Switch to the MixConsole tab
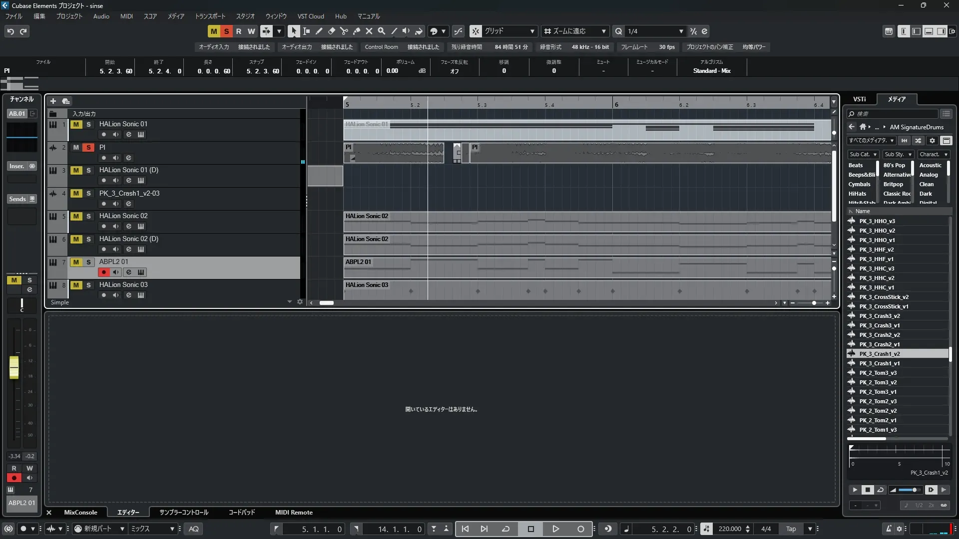The width and height of the screenshot is (959, 539). 80,513
